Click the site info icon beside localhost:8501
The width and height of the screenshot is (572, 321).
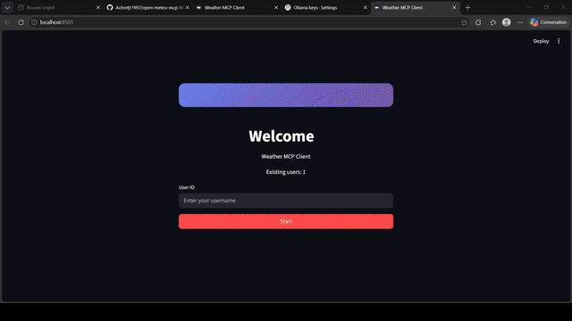tap(34, 22)
